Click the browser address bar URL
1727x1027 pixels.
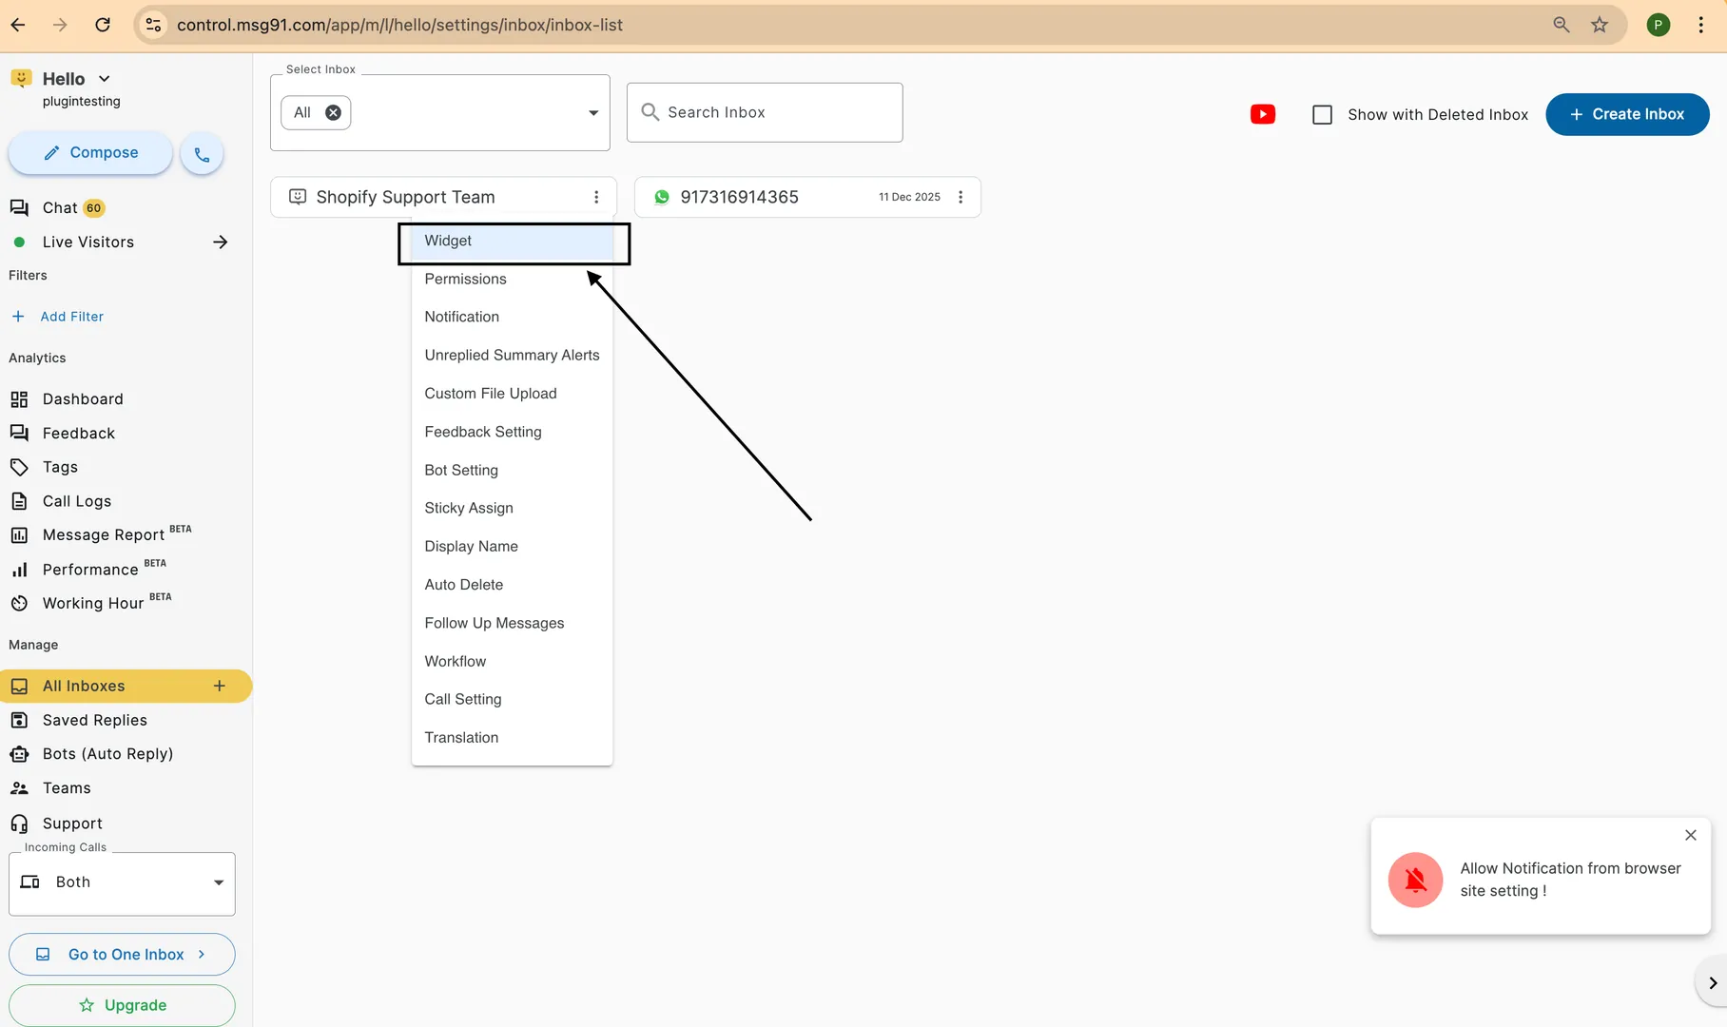point(399,25)
